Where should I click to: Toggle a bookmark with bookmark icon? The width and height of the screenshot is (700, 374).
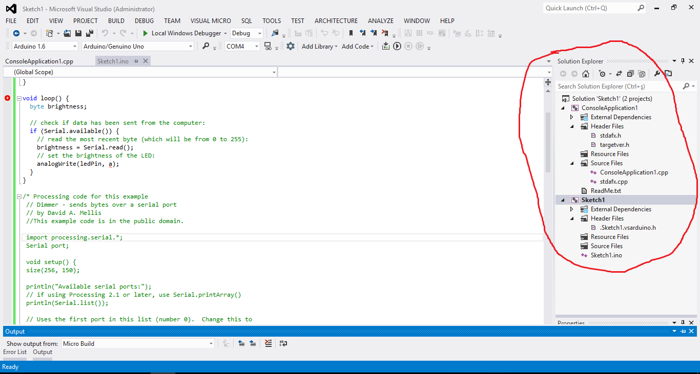351,33
